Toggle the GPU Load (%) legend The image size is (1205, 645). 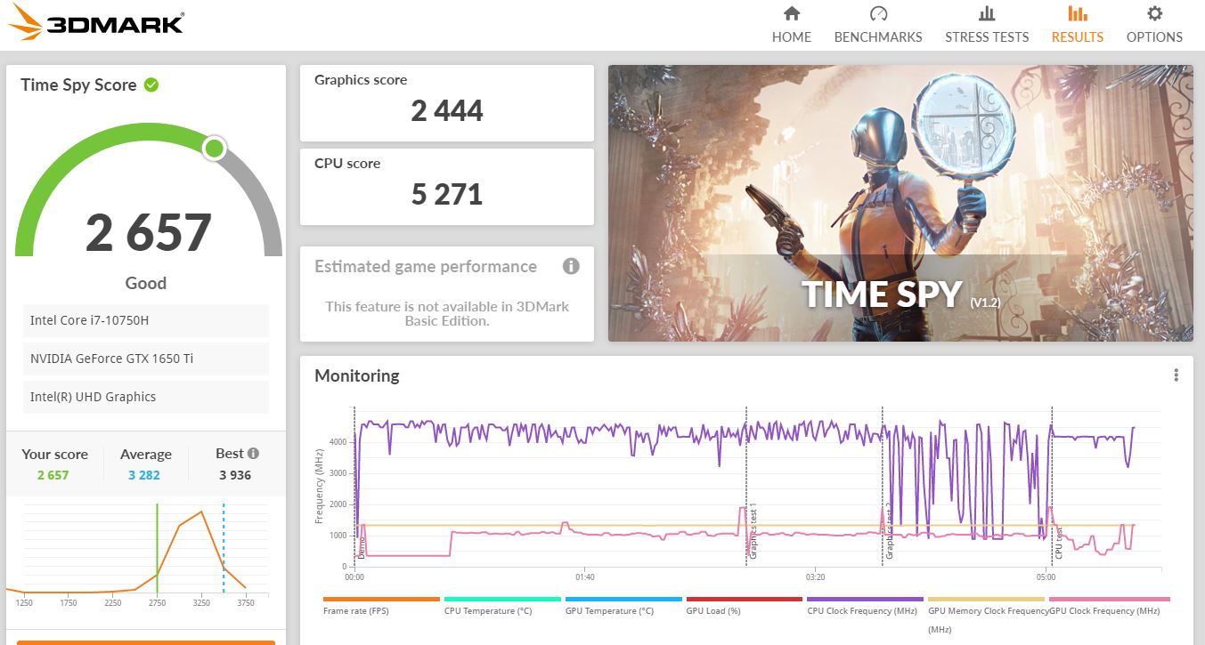click(x=745, y=605)
